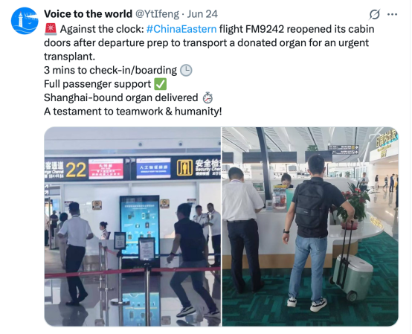This screenshot has height=334, width=412.
Task: Open the #ChinaEastern hashtag
Action: coord(181,29)
